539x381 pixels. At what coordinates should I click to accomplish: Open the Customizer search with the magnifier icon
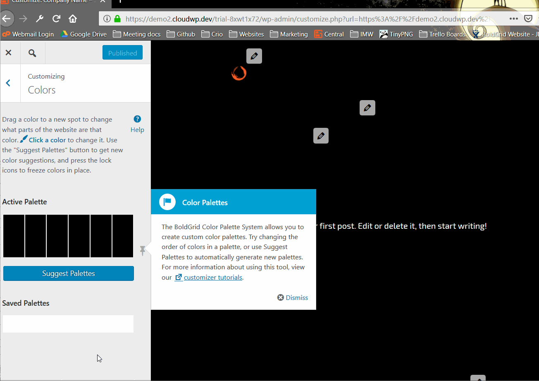click(32, 53)
